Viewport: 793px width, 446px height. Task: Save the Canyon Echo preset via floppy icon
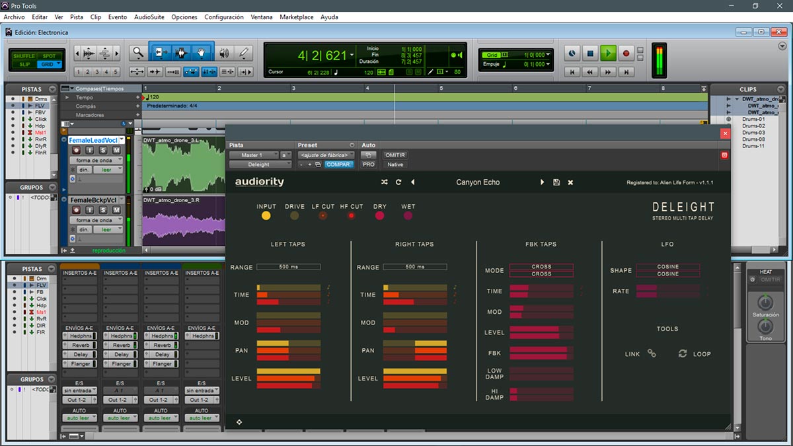pos(556,182)
